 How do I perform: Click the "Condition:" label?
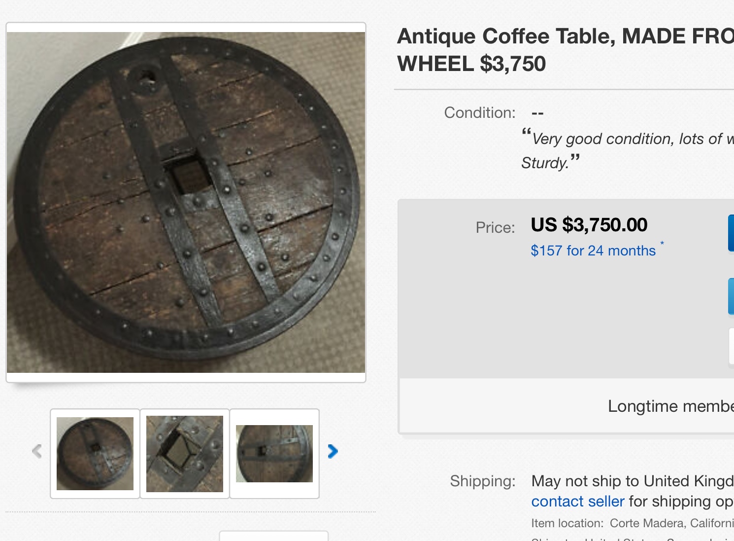tap(480, 113)
